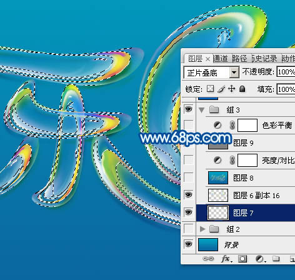Click the 不透明度 value field
The height and width of the screenshot is (280, 295).
click(x=286, y=72)
